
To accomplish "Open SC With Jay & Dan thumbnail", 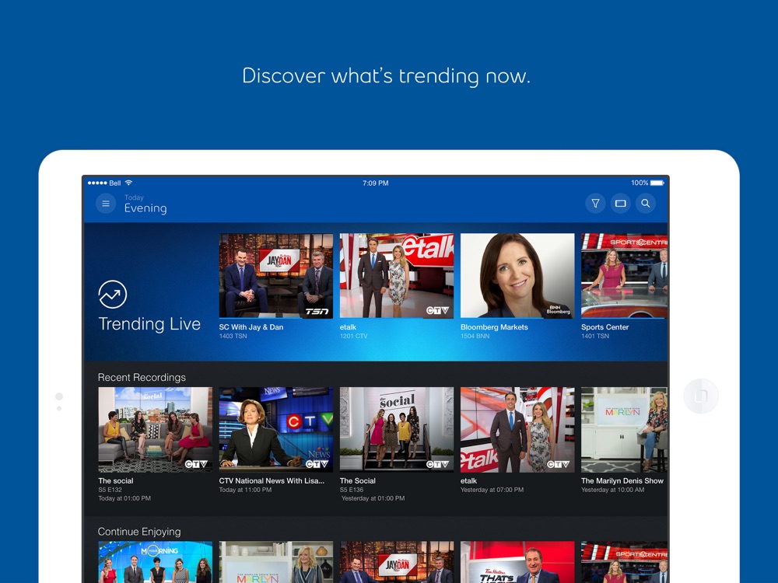I will tap(276, 276).
